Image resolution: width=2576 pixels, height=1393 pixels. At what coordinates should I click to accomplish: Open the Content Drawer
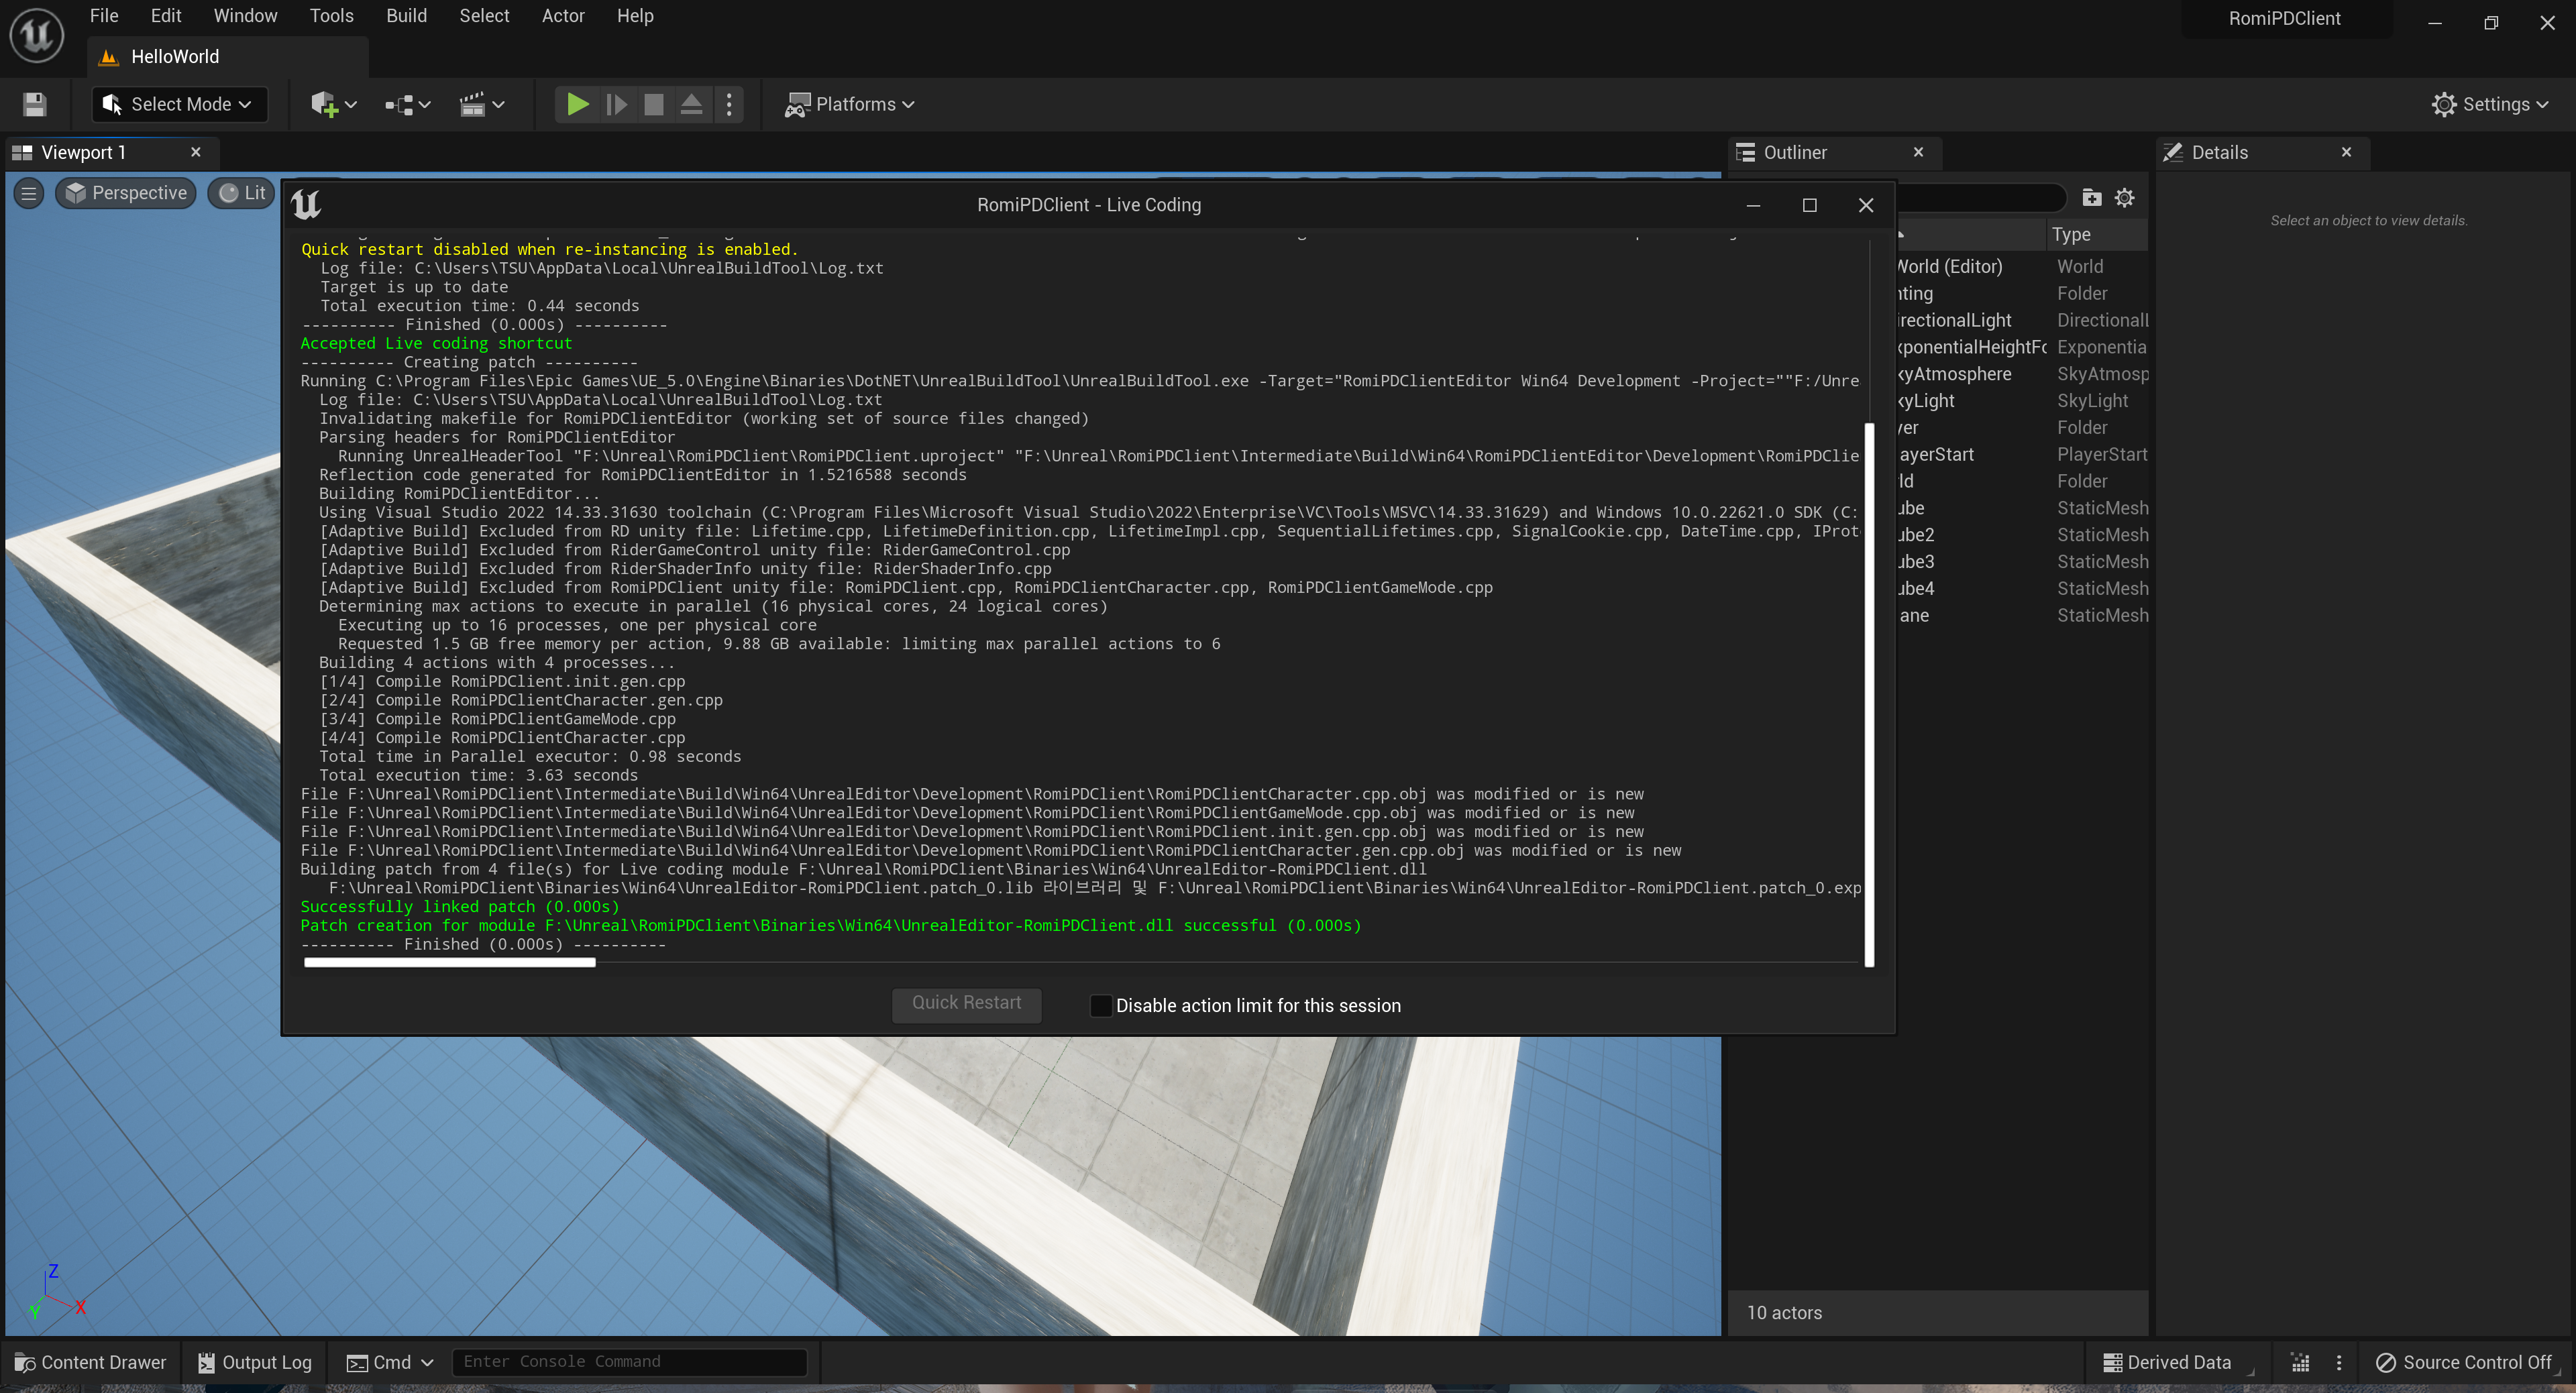coord(90,1362)
